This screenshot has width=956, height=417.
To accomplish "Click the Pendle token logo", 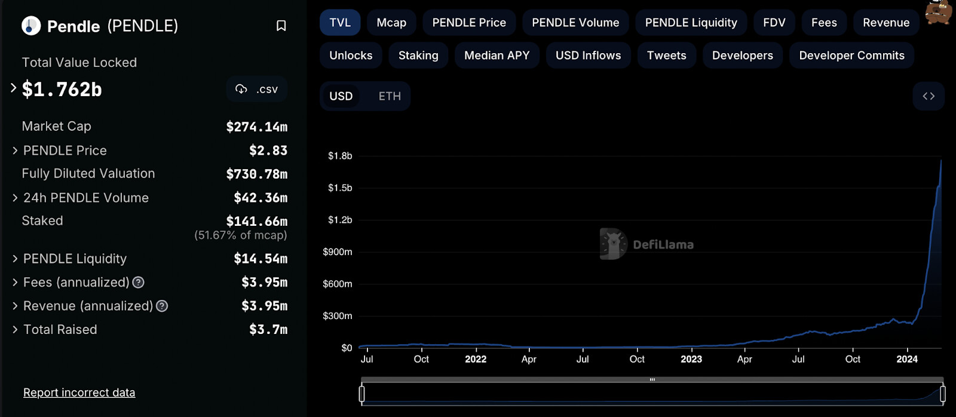I will click(31, 26).
